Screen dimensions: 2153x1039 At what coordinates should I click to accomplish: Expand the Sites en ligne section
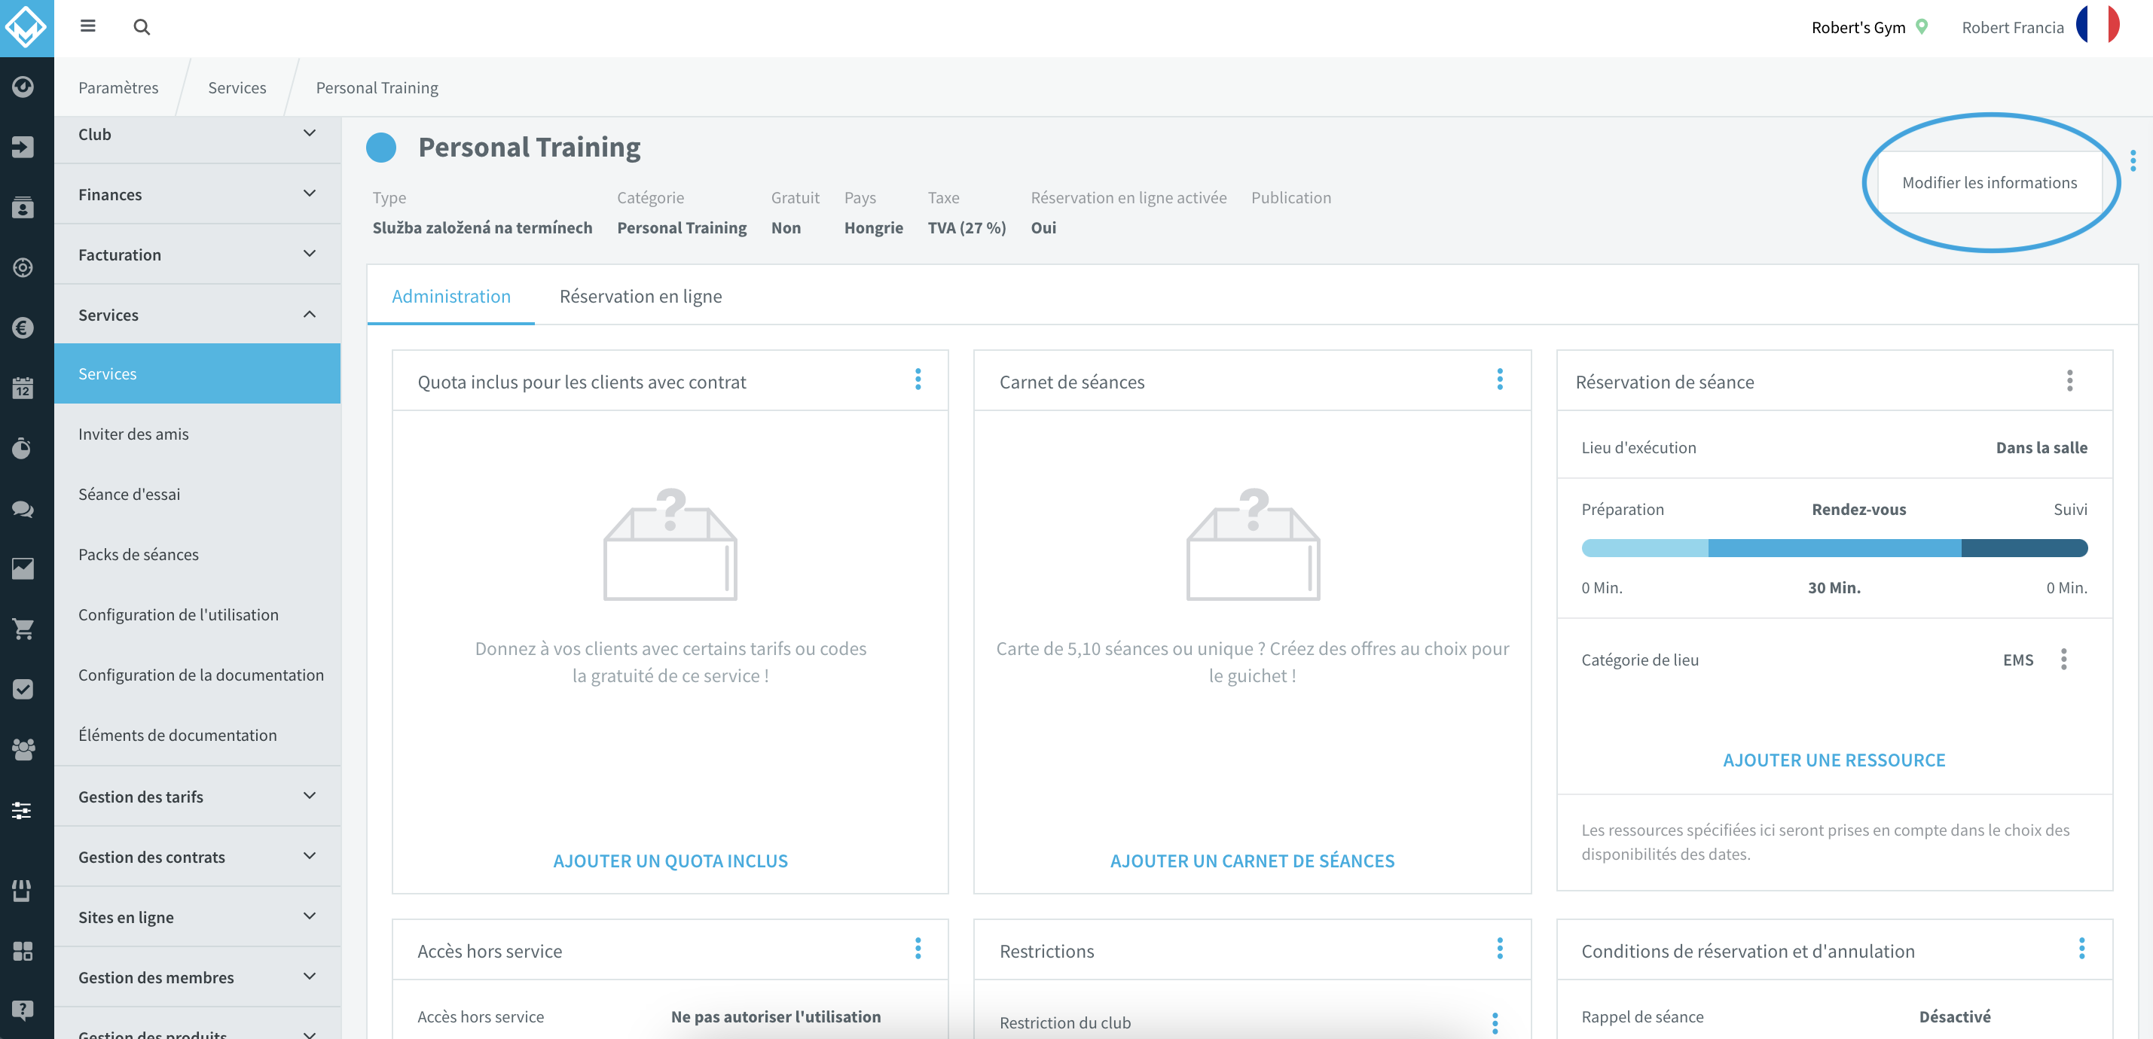click(x=197, y=917)
